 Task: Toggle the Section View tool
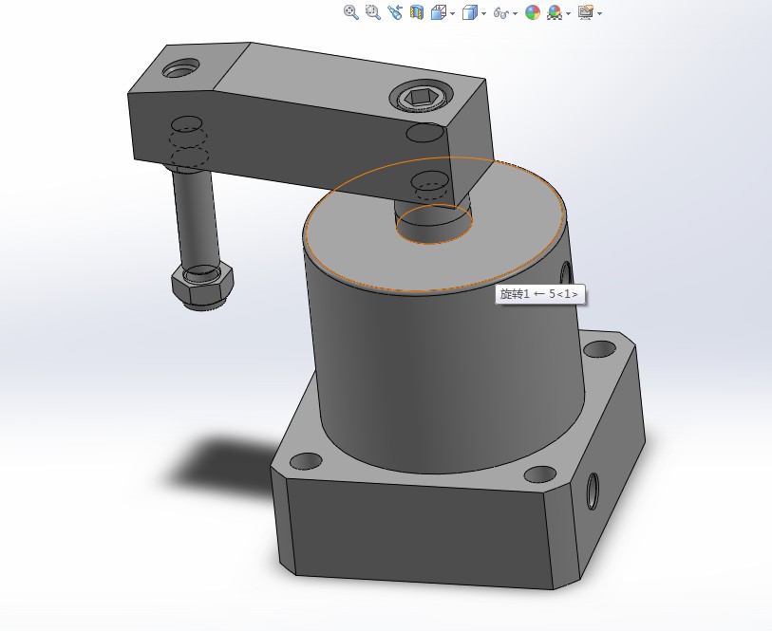point(417,12)
